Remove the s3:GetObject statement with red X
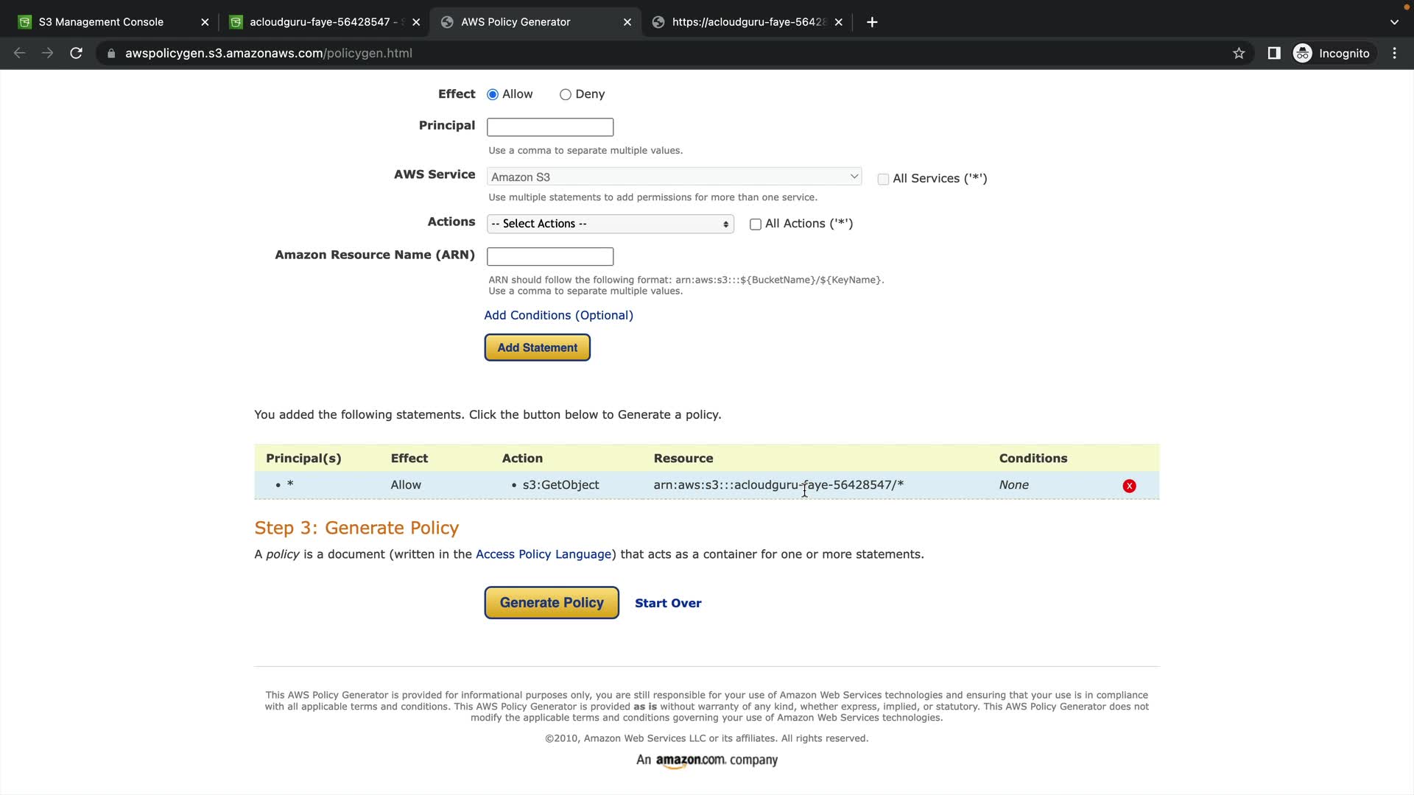This screenshot has width=1414, height=795. (x=1129, y=486)
